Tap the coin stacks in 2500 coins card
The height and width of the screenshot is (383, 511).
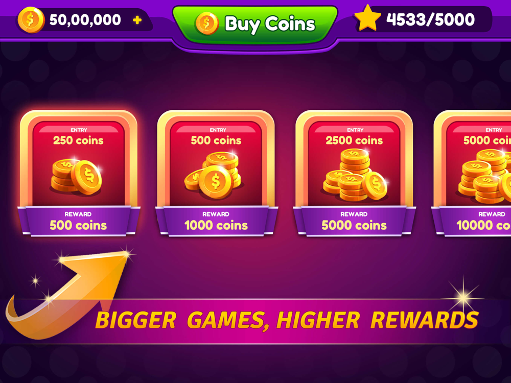[355, 175]
